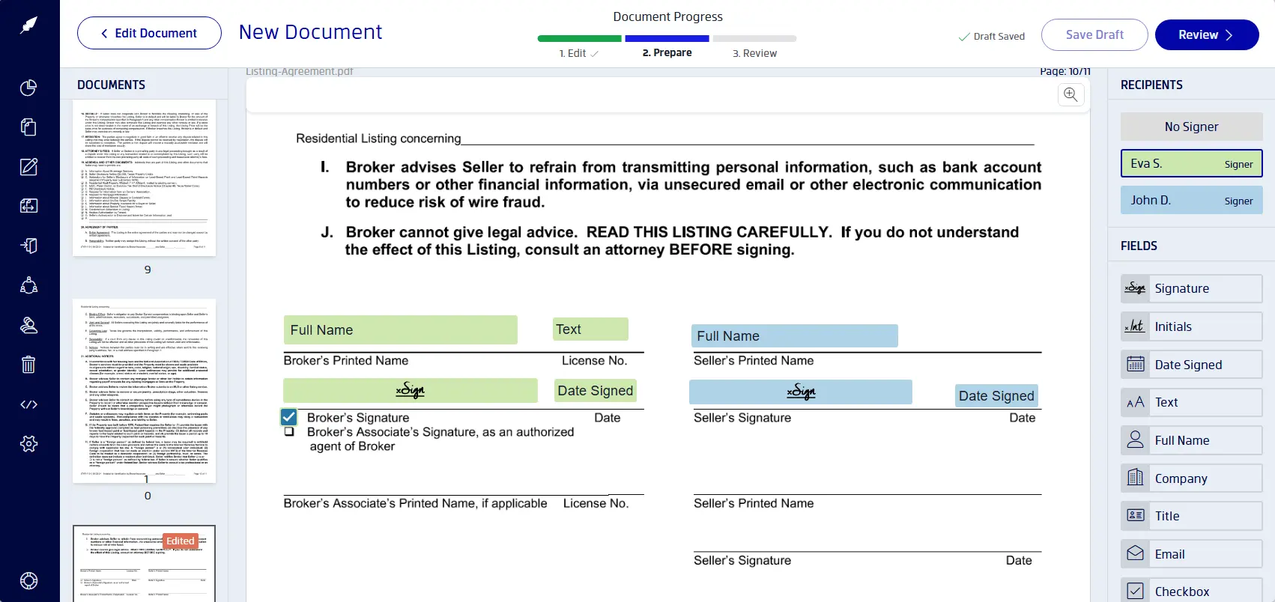Image resolution: width=1275 pixels, height=602 pixels.
Task: Click the green progress bar segment
Action: 579,38
